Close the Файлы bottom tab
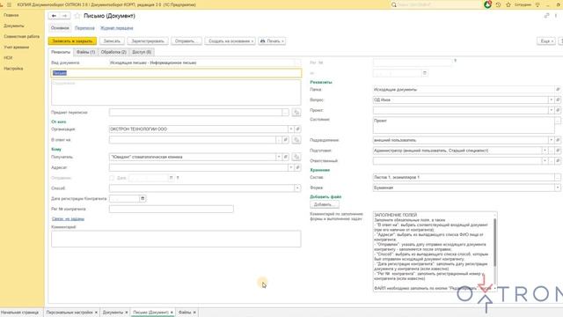The width and height of the screenshot is (563, 317). (194, 313)
